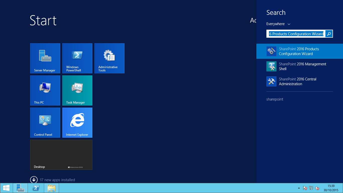
Task: Click the Central Administration tools icon
Action: point(271,81)
